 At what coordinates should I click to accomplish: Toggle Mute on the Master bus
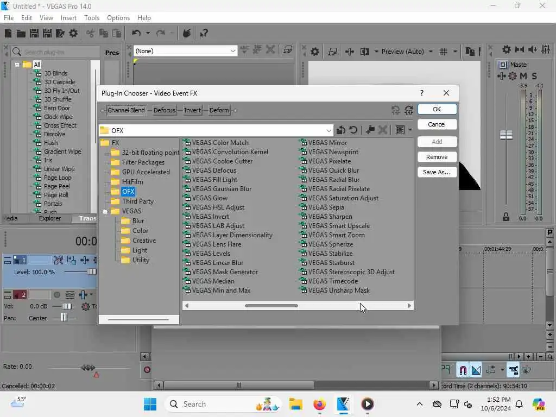[x=523, y=76]
